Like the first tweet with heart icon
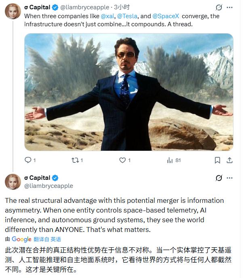Viewport: 244px width, 278px height. tap(122, 160)
